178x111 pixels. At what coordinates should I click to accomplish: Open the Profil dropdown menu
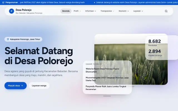click(x=77, y=11)
